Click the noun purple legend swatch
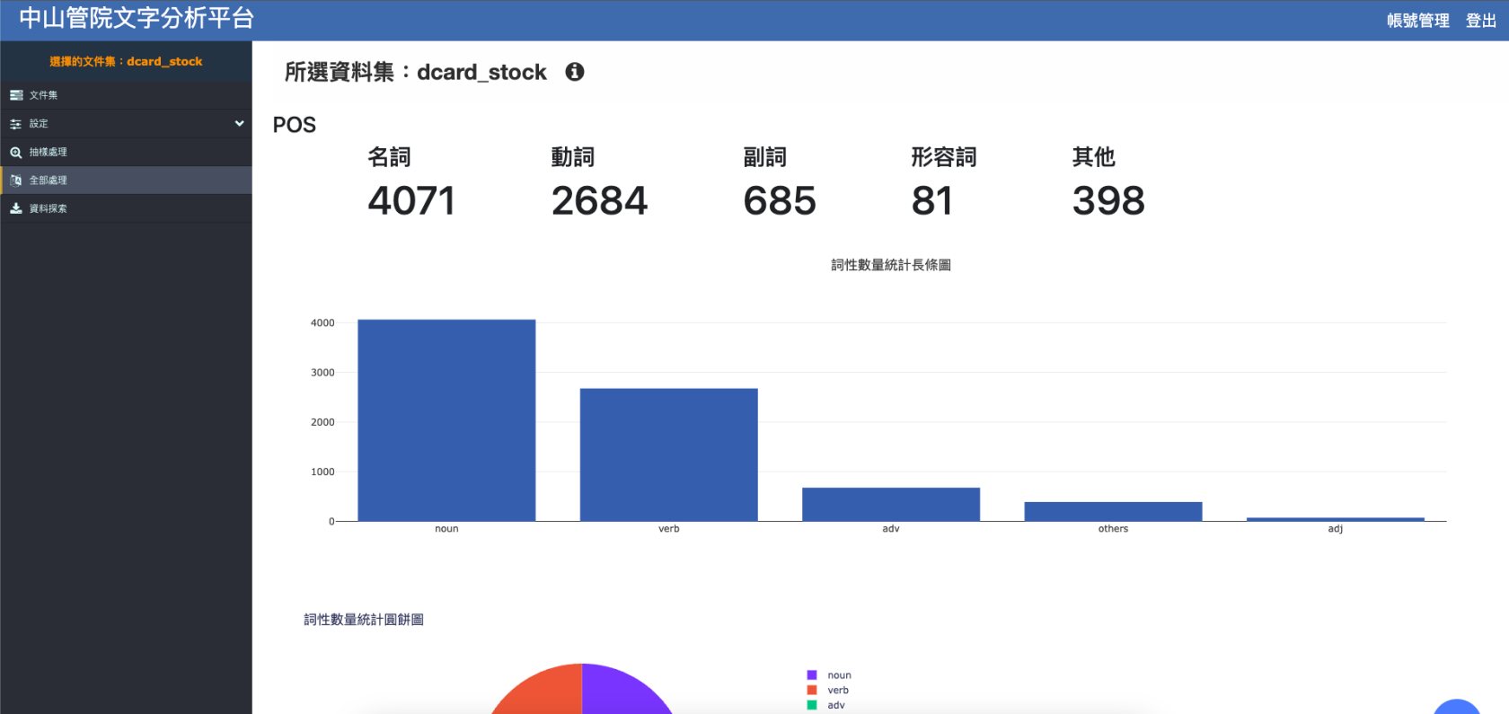This screenshot has width=1509, height=714. [x=812, y=675]
